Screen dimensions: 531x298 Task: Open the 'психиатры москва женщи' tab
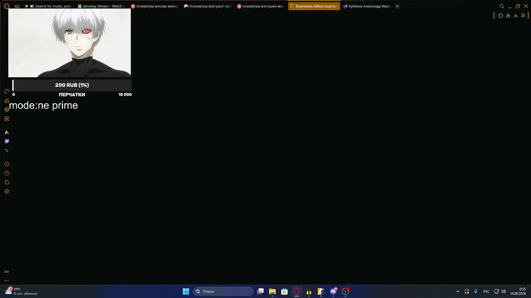pyautogui.click(x=155, y=6)
